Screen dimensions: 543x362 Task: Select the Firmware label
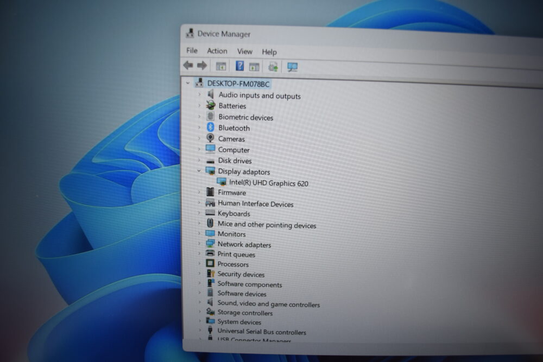click(x=232, y=193)
